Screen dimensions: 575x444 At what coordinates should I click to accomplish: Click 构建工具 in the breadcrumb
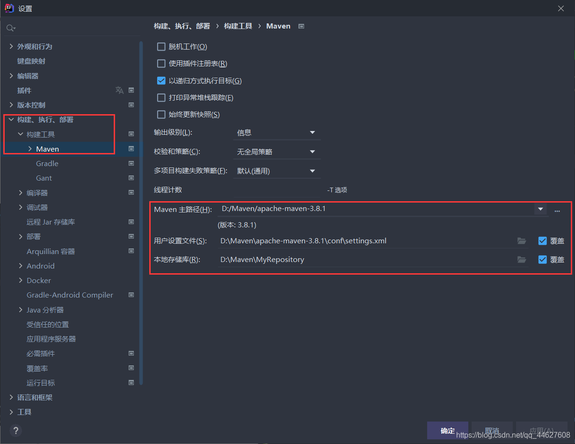238,26
